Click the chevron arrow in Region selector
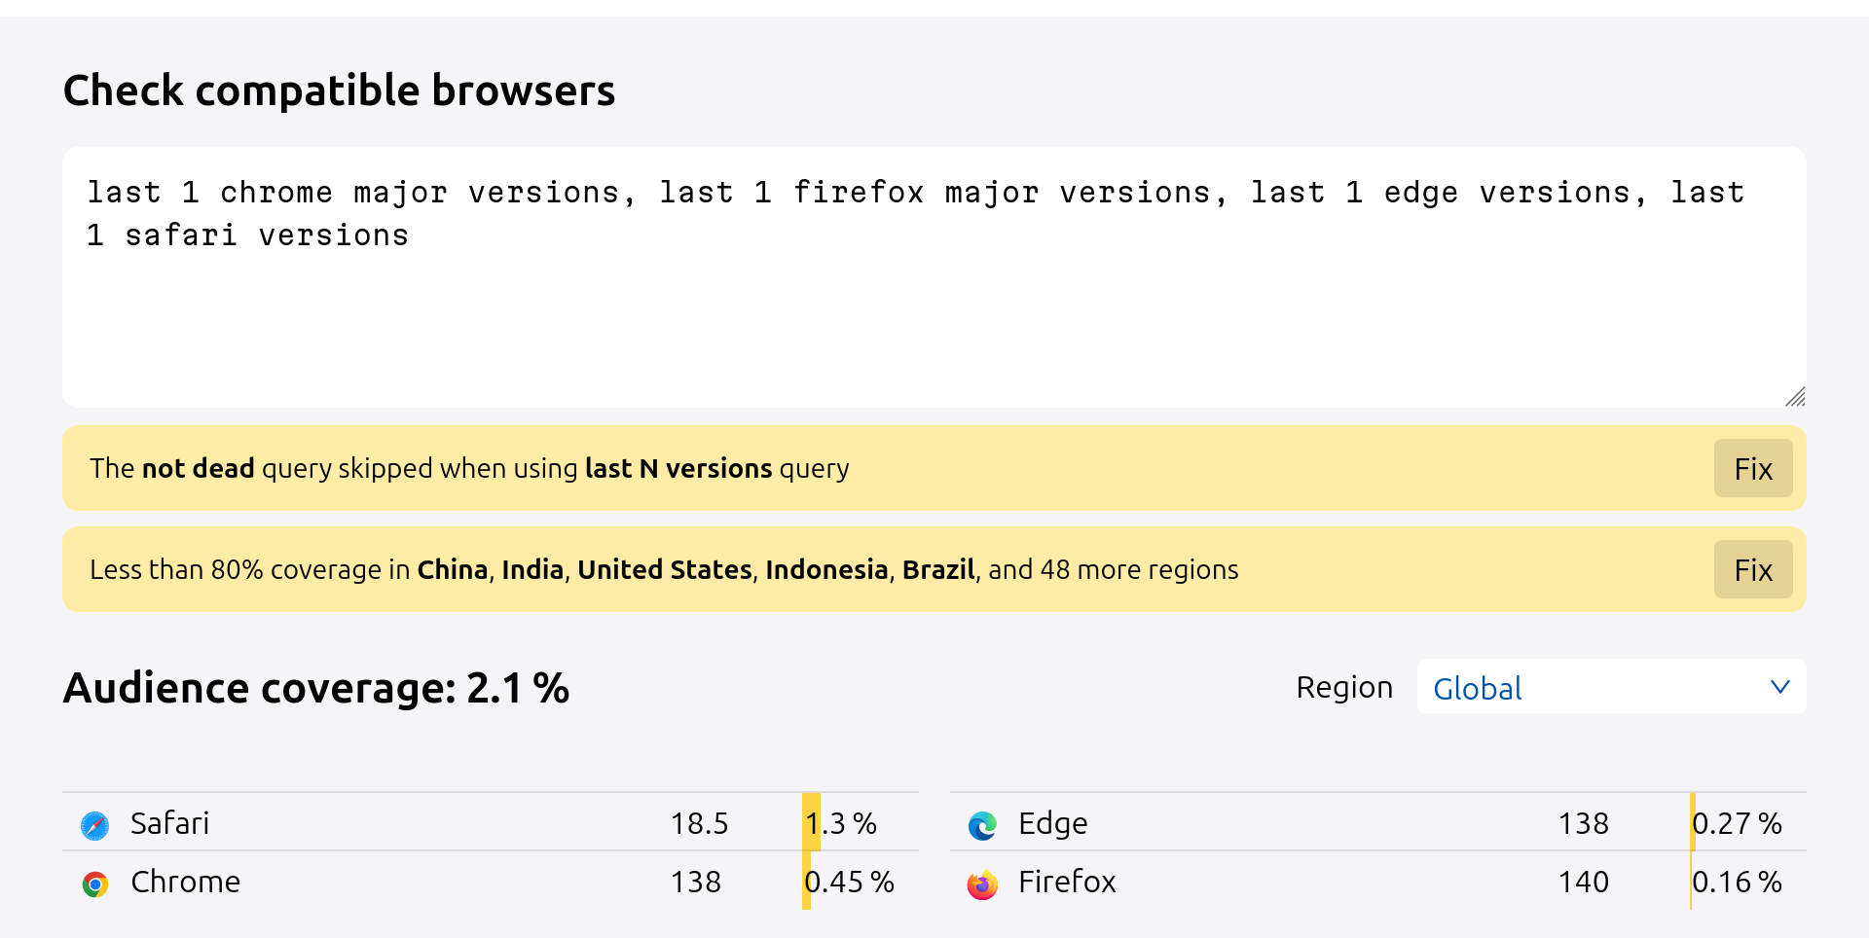This screenshot has width=1869, height=938. coord(1779,687)
